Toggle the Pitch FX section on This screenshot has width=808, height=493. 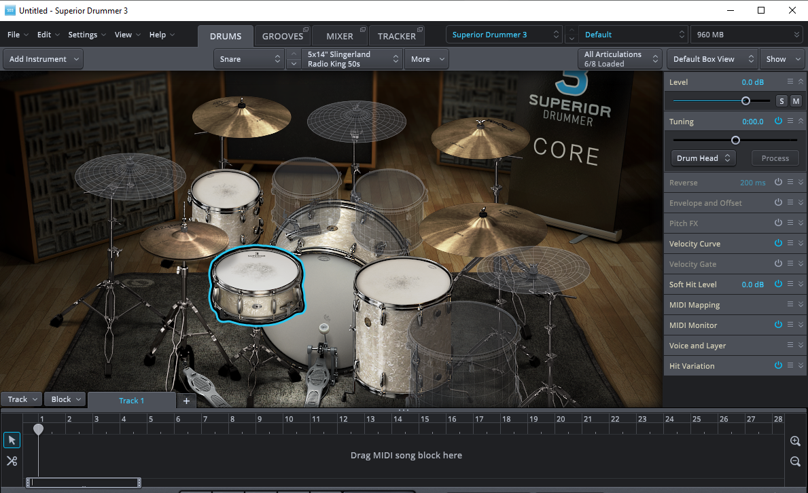point(778,223)
